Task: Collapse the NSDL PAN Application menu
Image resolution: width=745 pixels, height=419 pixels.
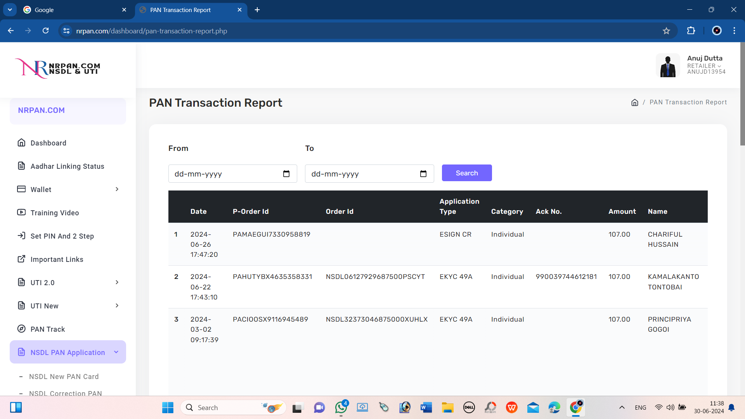Action: tap(116, 352)
